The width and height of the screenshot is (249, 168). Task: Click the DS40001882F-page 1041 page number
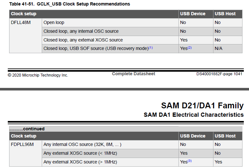coord(219,74)
